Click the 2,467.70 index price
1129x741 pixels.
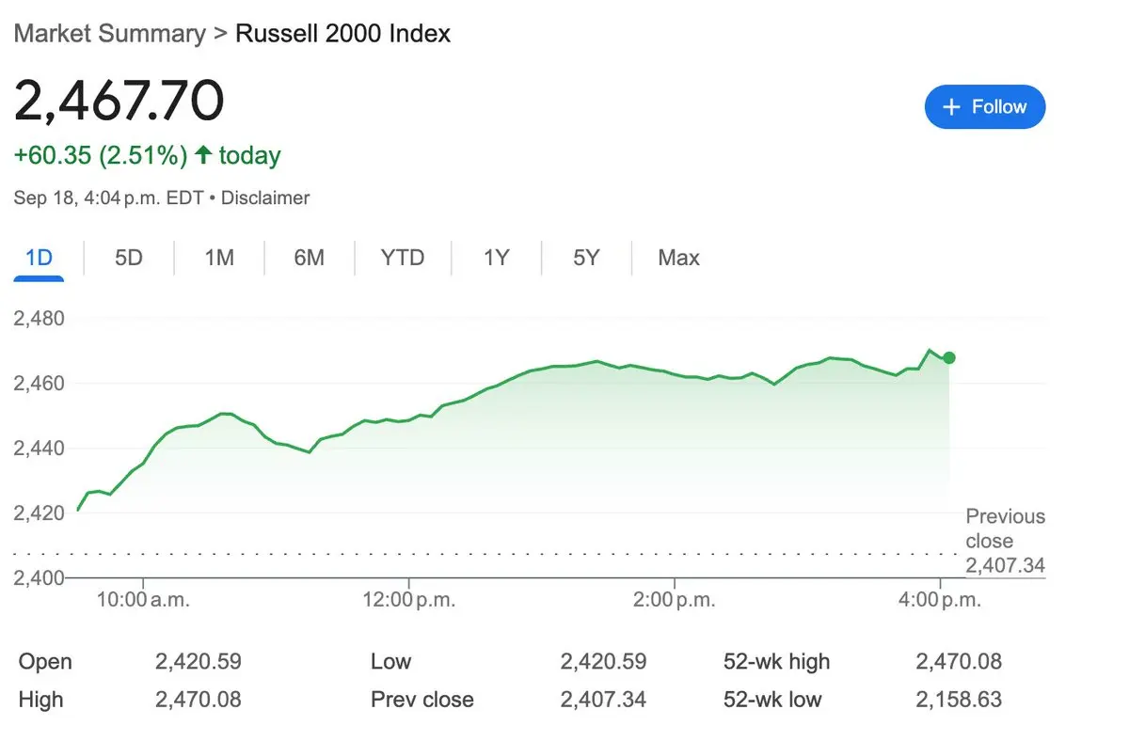coord(119,102)
